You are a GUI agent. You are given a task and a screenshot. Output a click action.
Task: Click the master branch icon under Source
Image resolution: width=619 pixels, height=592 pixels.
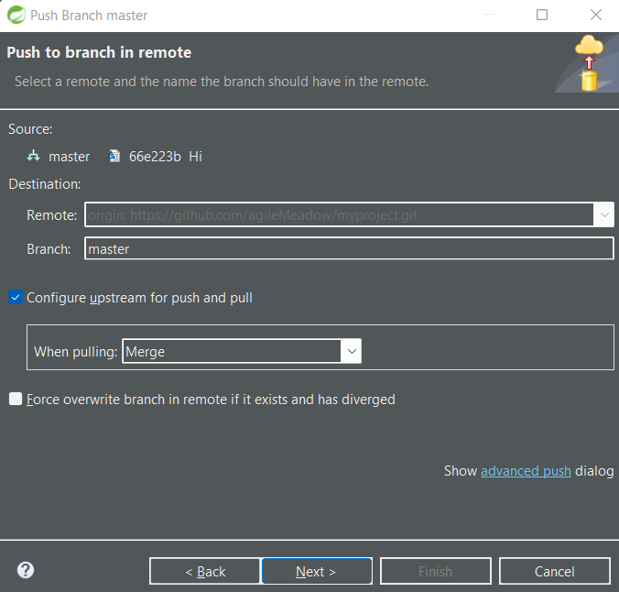(34, 156)
